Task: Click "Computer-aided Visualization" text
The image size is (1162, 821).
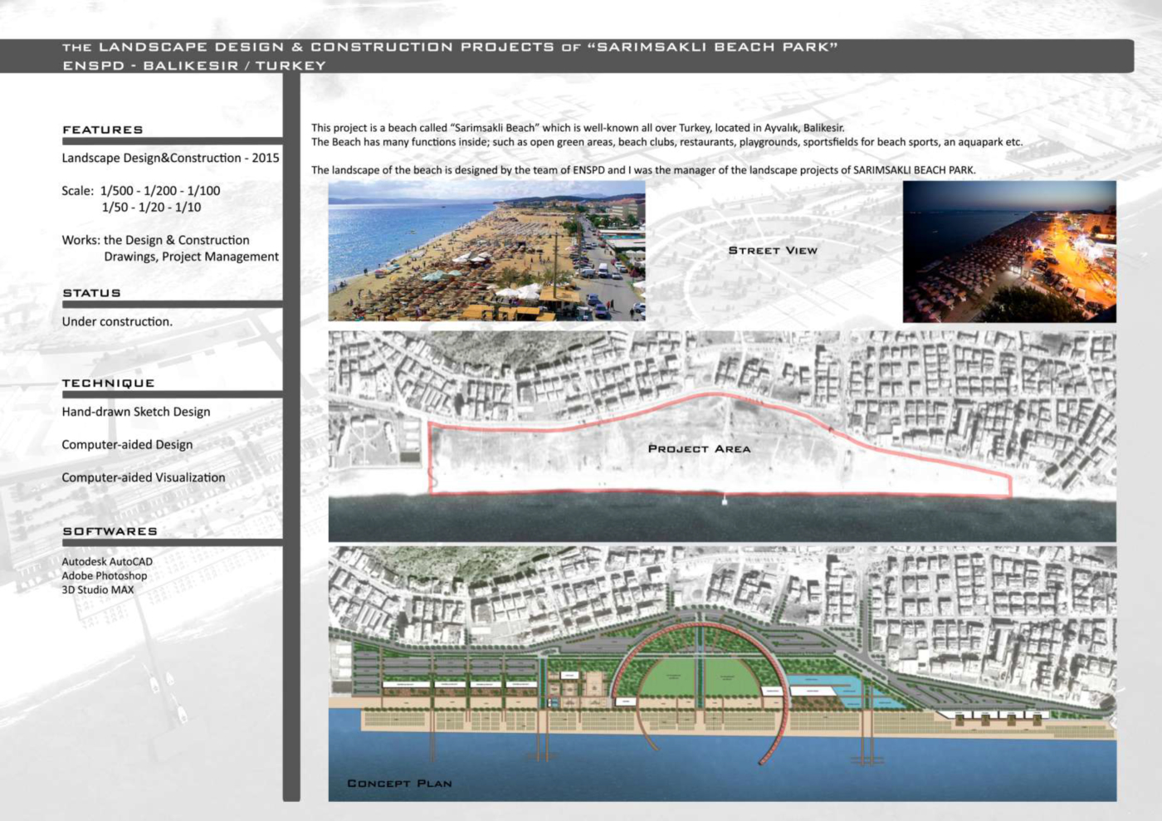Action: pyautogui.click(x=144, y=478)
